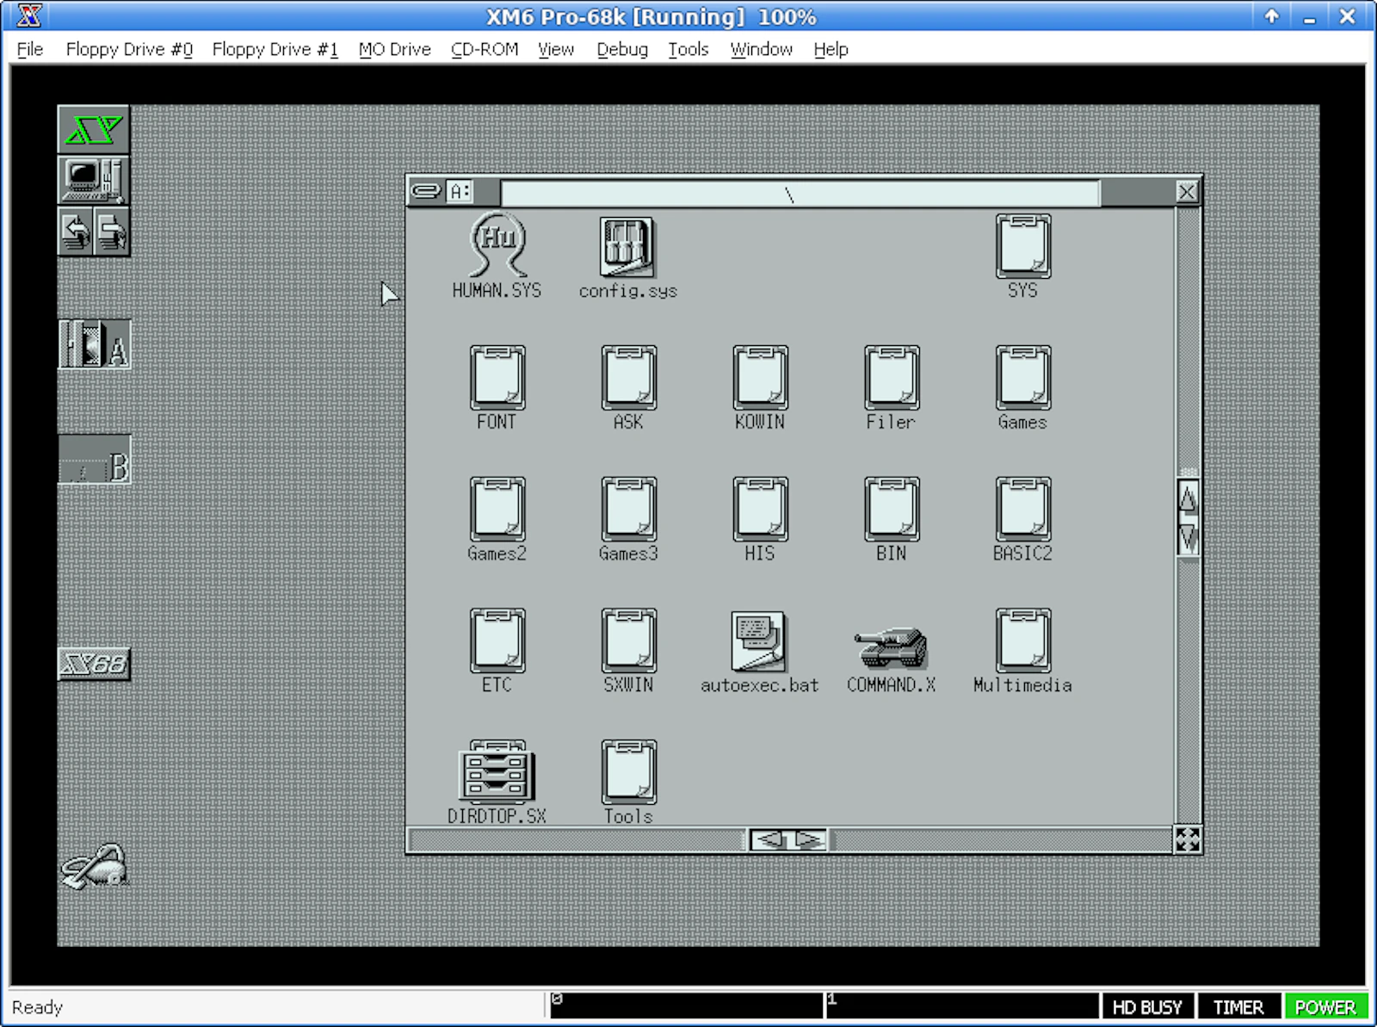Minimize the XM6 Pro-68k window
Screen dimensions: 1377x1027
pos(1309,16)
